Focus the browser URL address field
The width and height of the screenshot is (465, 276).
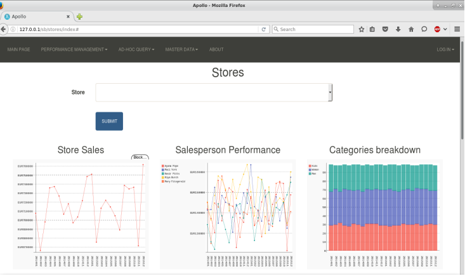coord(138,29)
